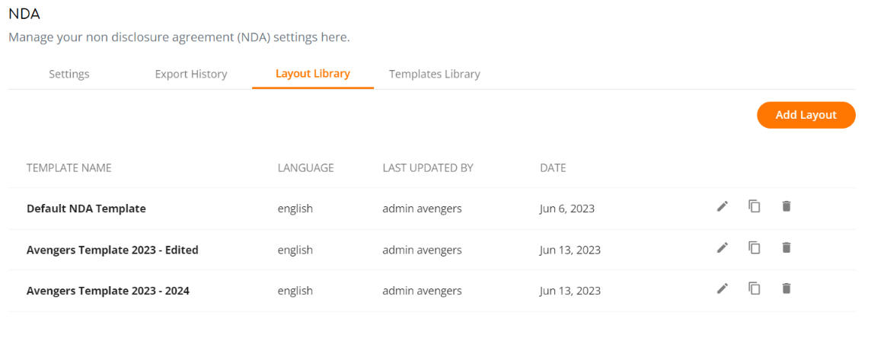
Task: Copy Avengers Template 2023 - Edited layout
Action: point(754,247)
